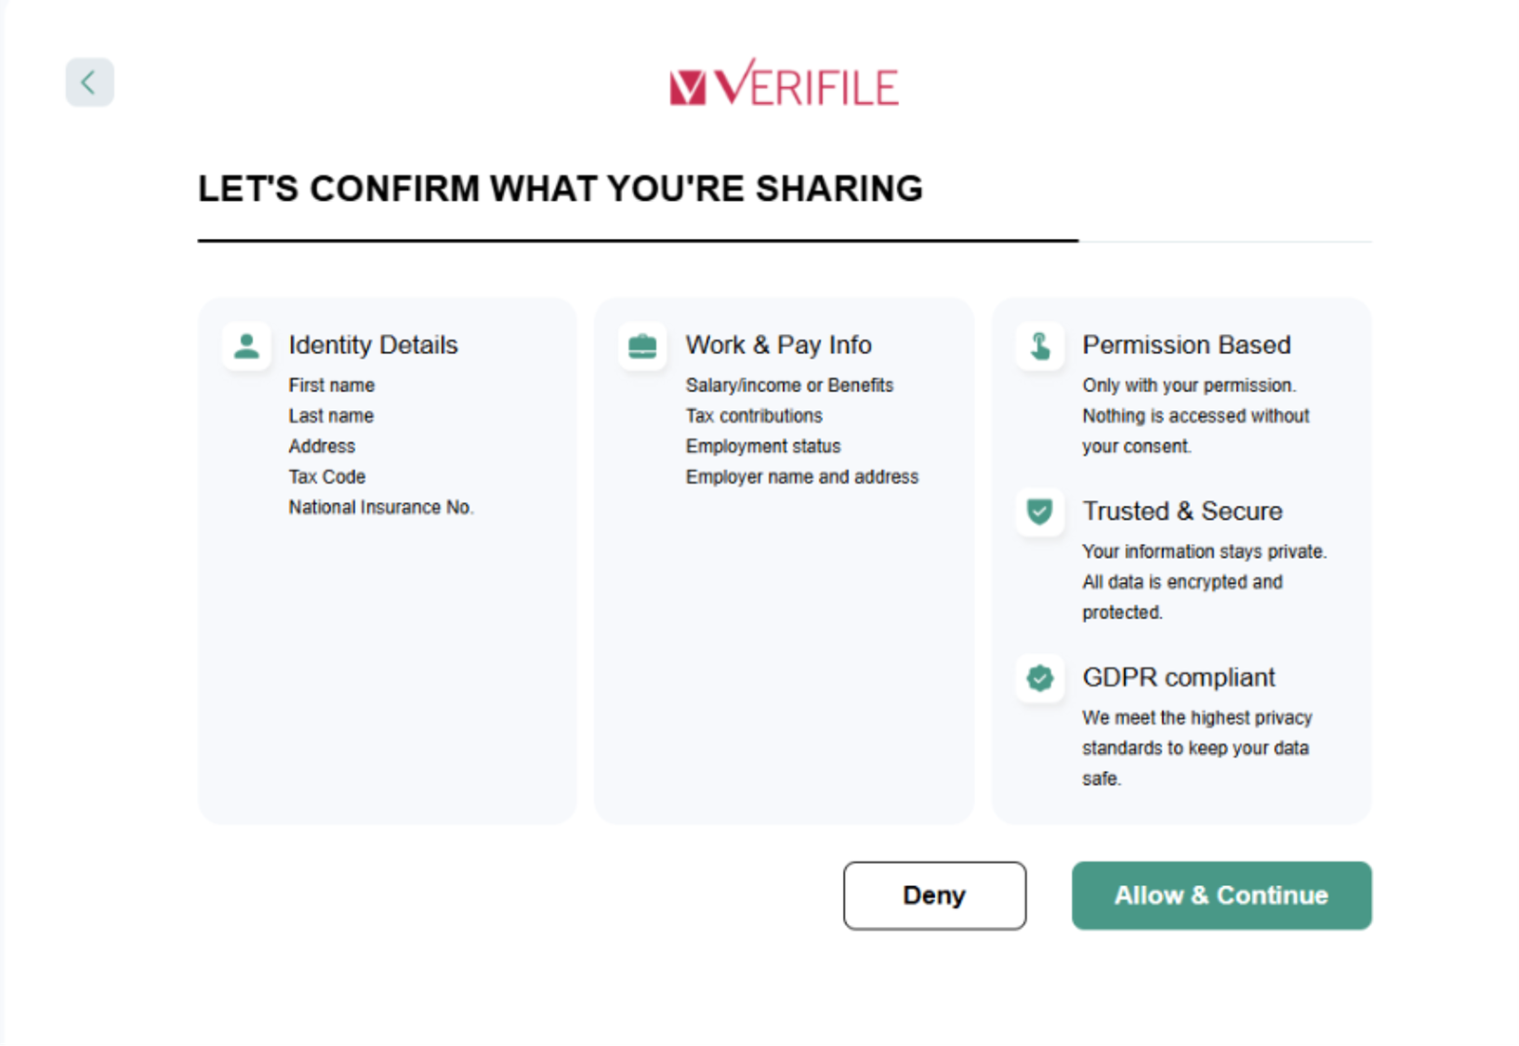Viewport: 1519px width, 1046px height.
Task: Click the Salary/income or Benefits item
Action: [788, 386]
